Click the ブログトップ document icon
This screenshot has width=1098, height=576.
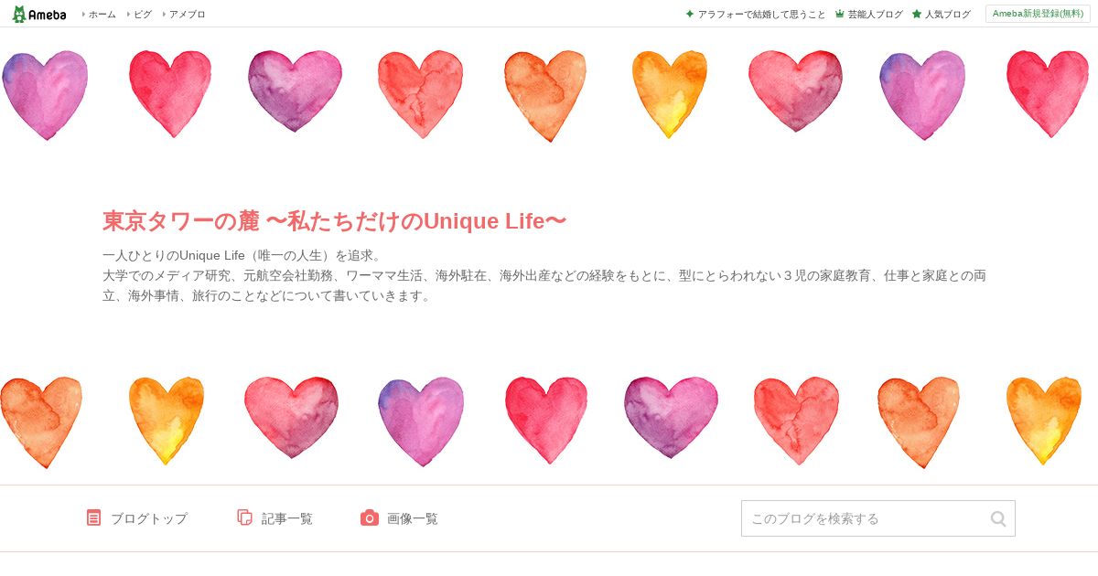pyautogui.click(x=93, y=517)
